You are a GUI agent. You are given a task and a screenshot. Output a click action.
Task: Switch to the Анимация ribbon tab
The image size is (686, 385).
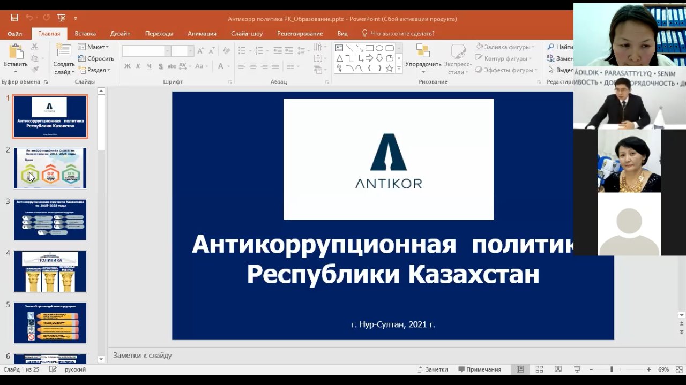pyautogui.click(x=202, y=33)
